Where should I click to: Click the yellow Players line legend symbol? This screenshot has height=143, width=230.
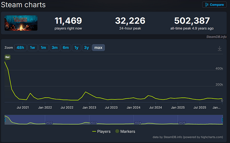tap(94, 131)
